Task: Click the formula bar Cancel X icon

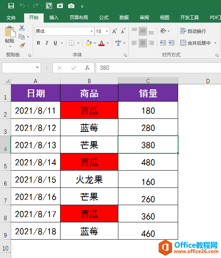Action: [x=60, y=68]
